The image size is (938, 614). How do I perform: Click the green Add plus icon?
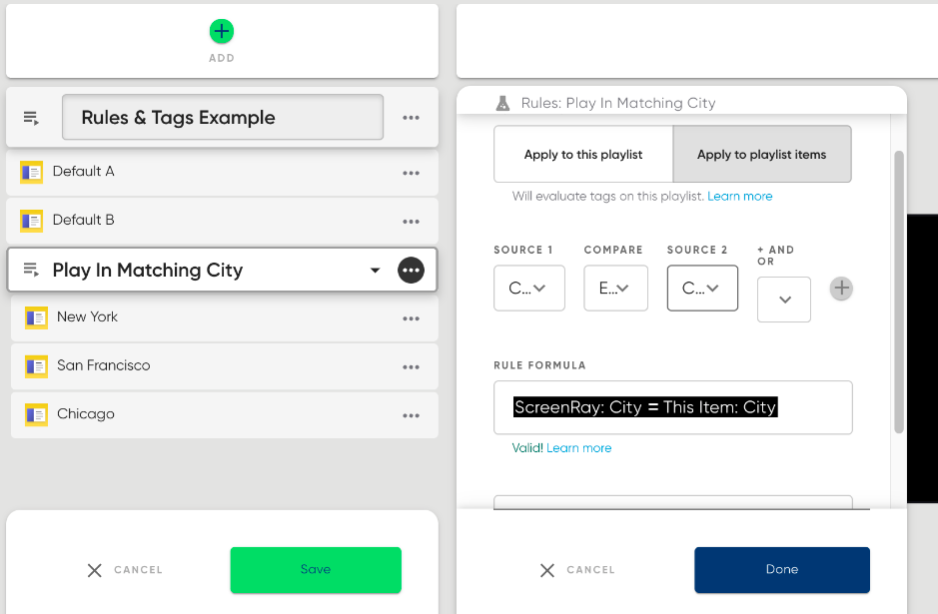pos(222,31)
